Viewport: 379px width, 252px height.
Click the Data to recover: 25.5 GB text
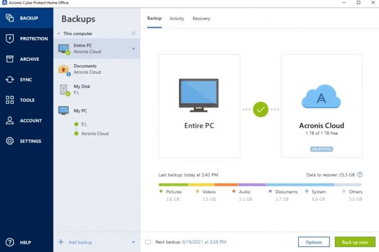[x=331, y=175]
